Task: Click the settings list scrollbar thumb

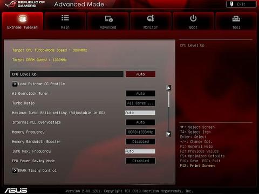Action: pyautogui.click(x=169, y=99)
